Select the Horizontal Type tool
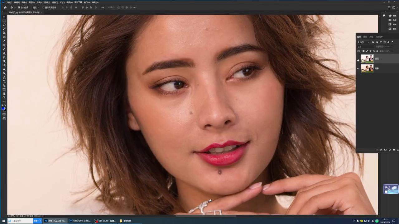 (4, 81)
